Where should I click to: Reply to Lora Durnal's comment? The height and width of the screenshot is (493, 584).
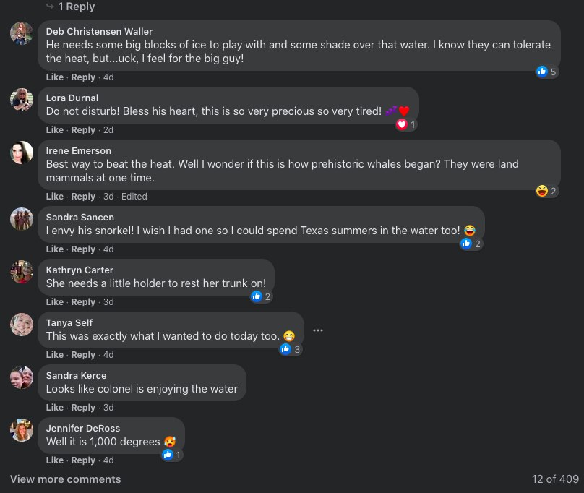tap(83, 130)
